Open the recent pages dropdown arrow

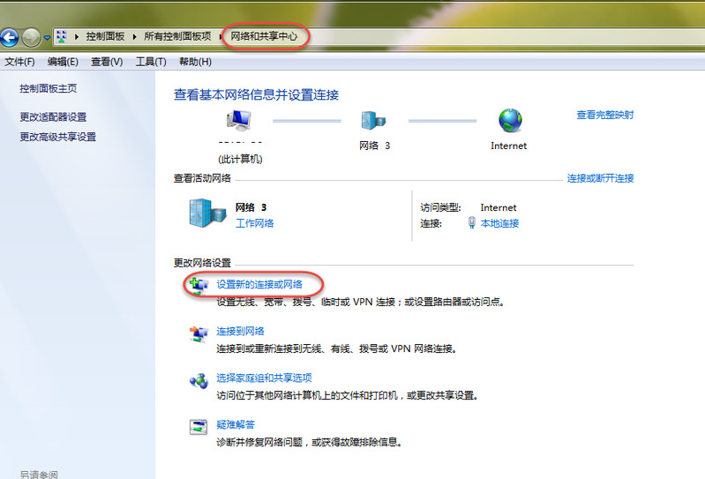point(48,37)
